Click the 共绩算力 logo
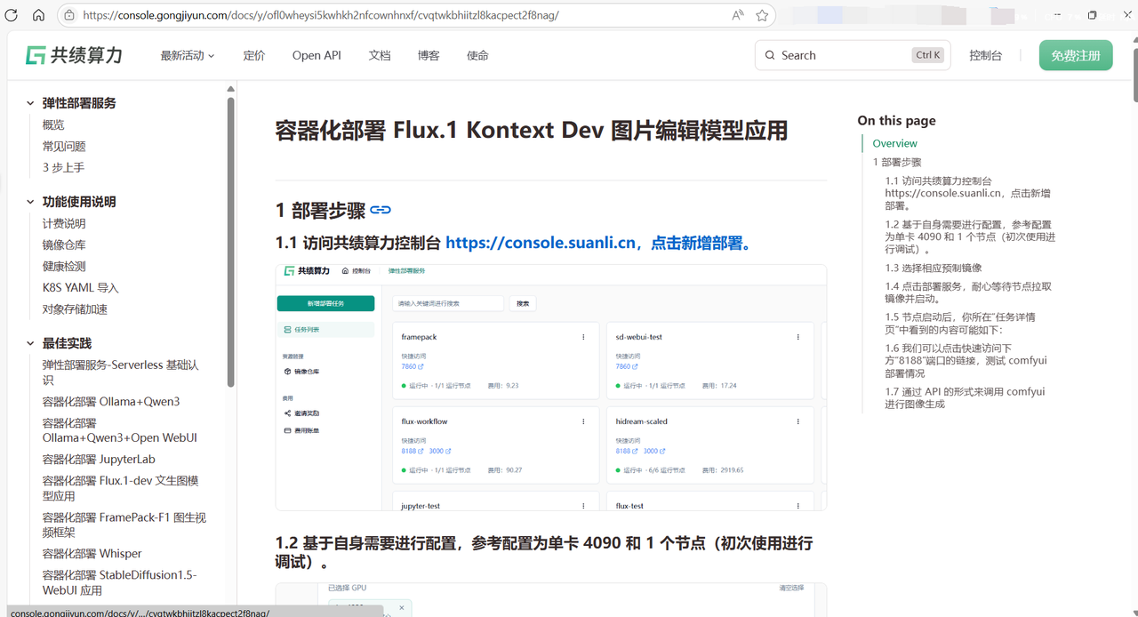Image resolution: width=1138 pixels, height=617 pixels. click(75, 55)
